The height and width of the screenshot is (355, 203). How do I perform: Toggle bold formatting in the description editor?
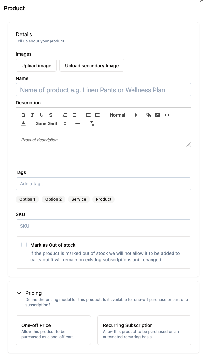tap(23, 115)
